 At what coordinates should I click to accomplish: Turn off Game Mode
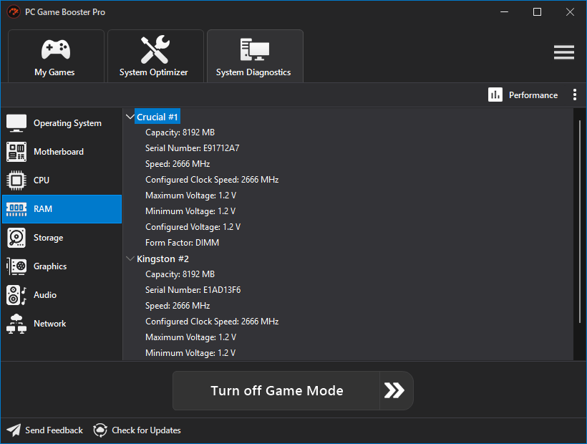276,390
